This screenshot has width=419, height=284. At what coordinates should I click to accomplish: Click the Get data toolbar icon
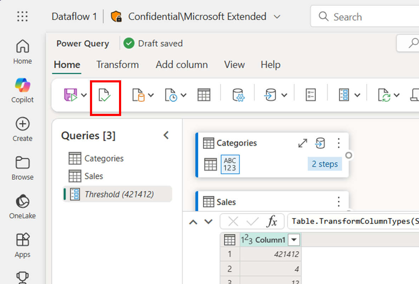pyautogui.click(x=138, y=95)
